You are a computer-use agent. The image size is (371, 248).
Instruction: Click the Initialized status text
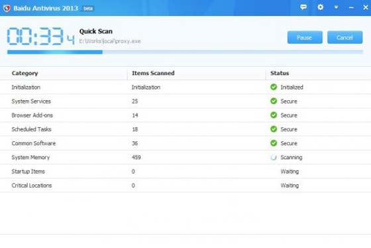[291, 87]
